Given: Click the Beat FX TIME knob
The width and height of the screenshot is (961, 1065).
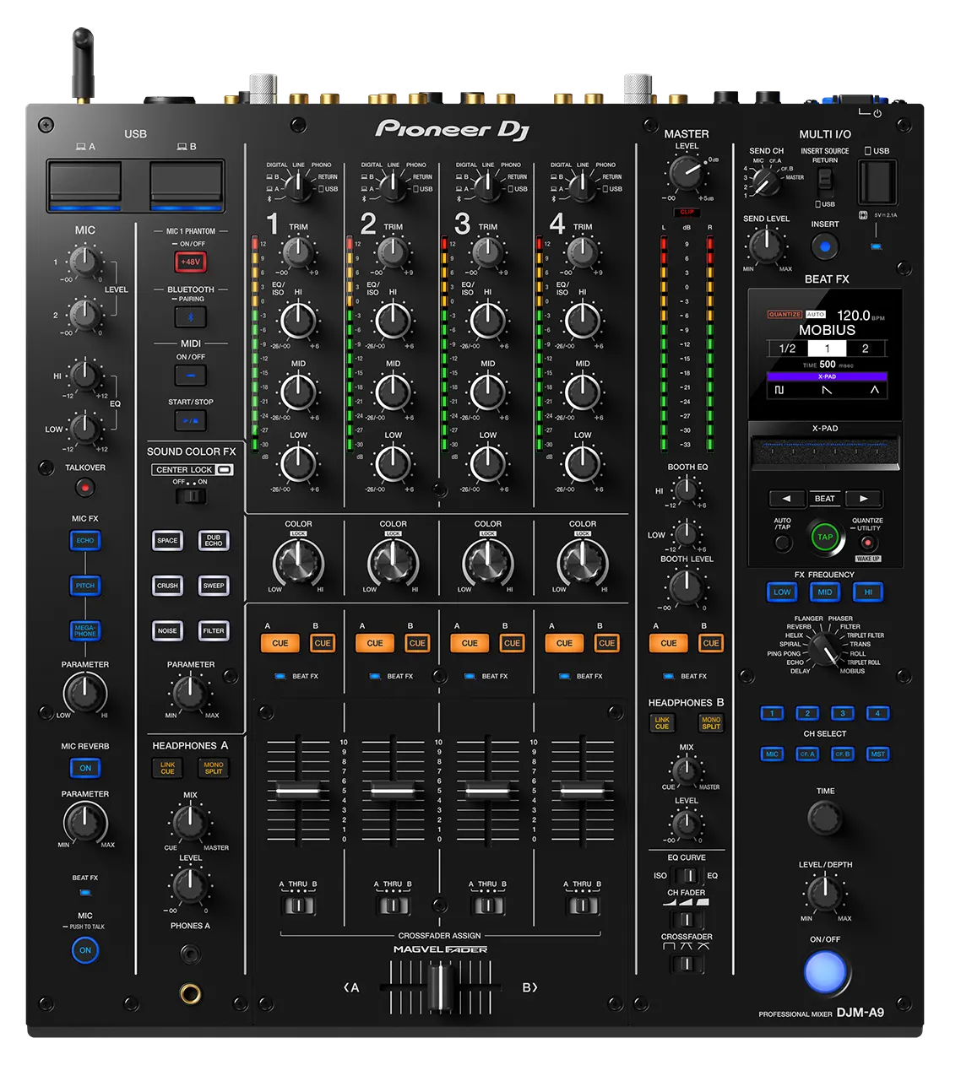Looking at the screenshot, I should point(825,818).
